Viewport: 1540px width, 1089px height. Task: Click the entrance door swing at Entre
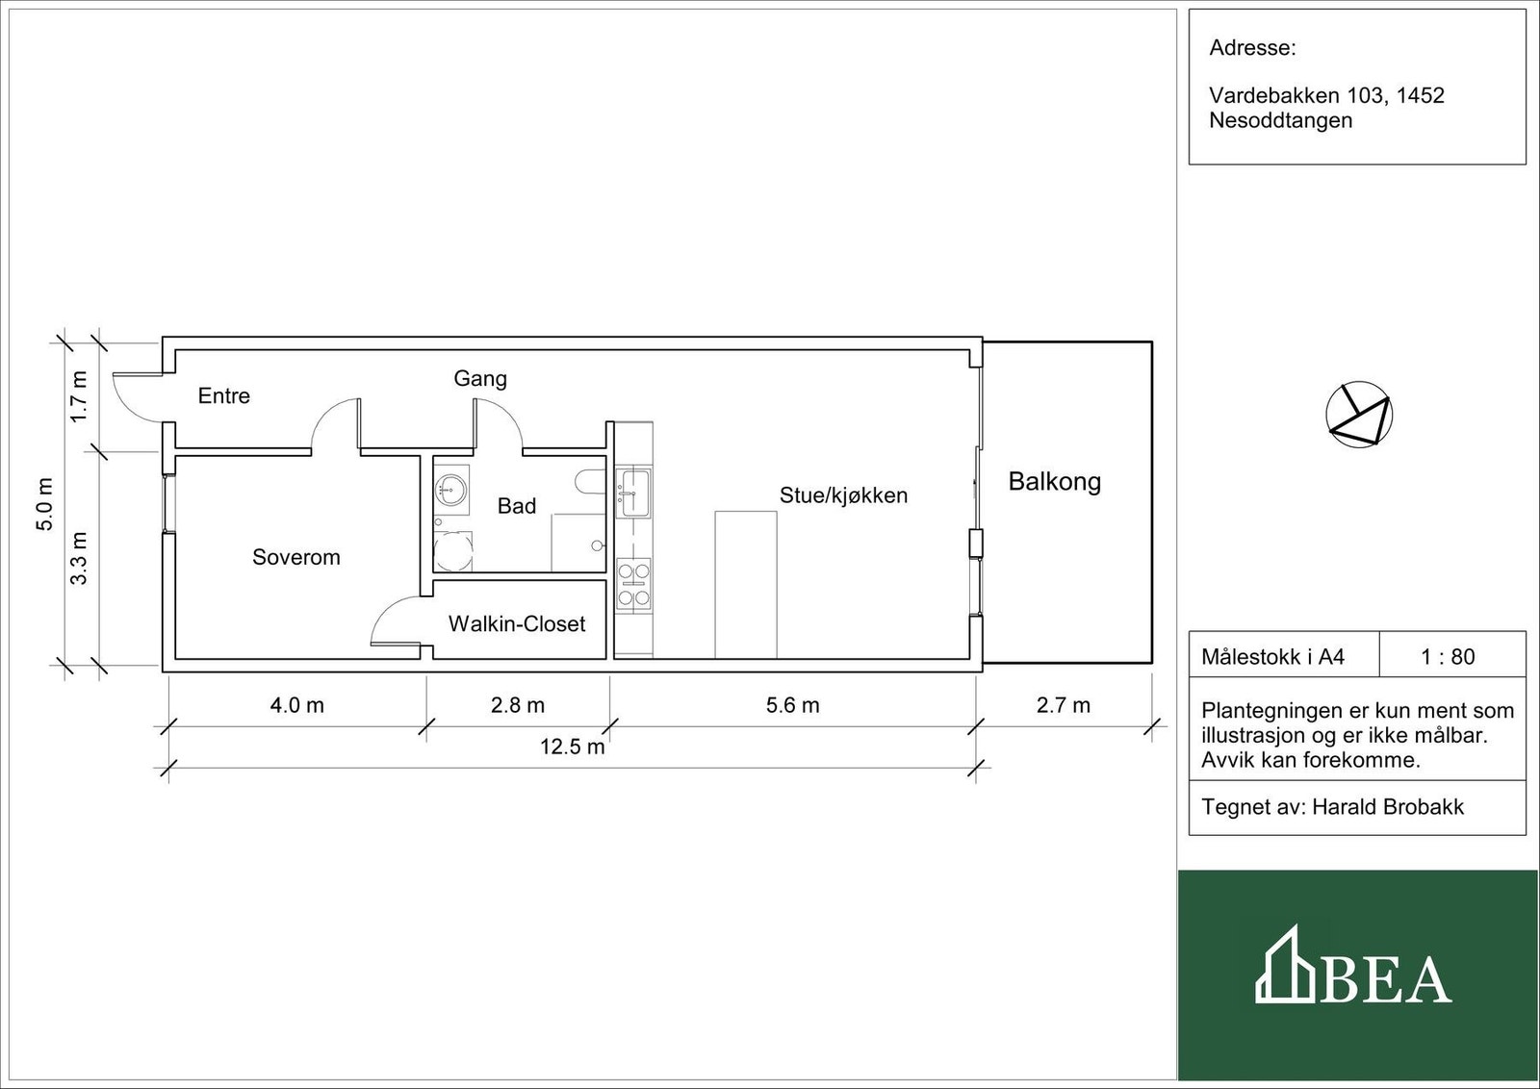point(138,398)
